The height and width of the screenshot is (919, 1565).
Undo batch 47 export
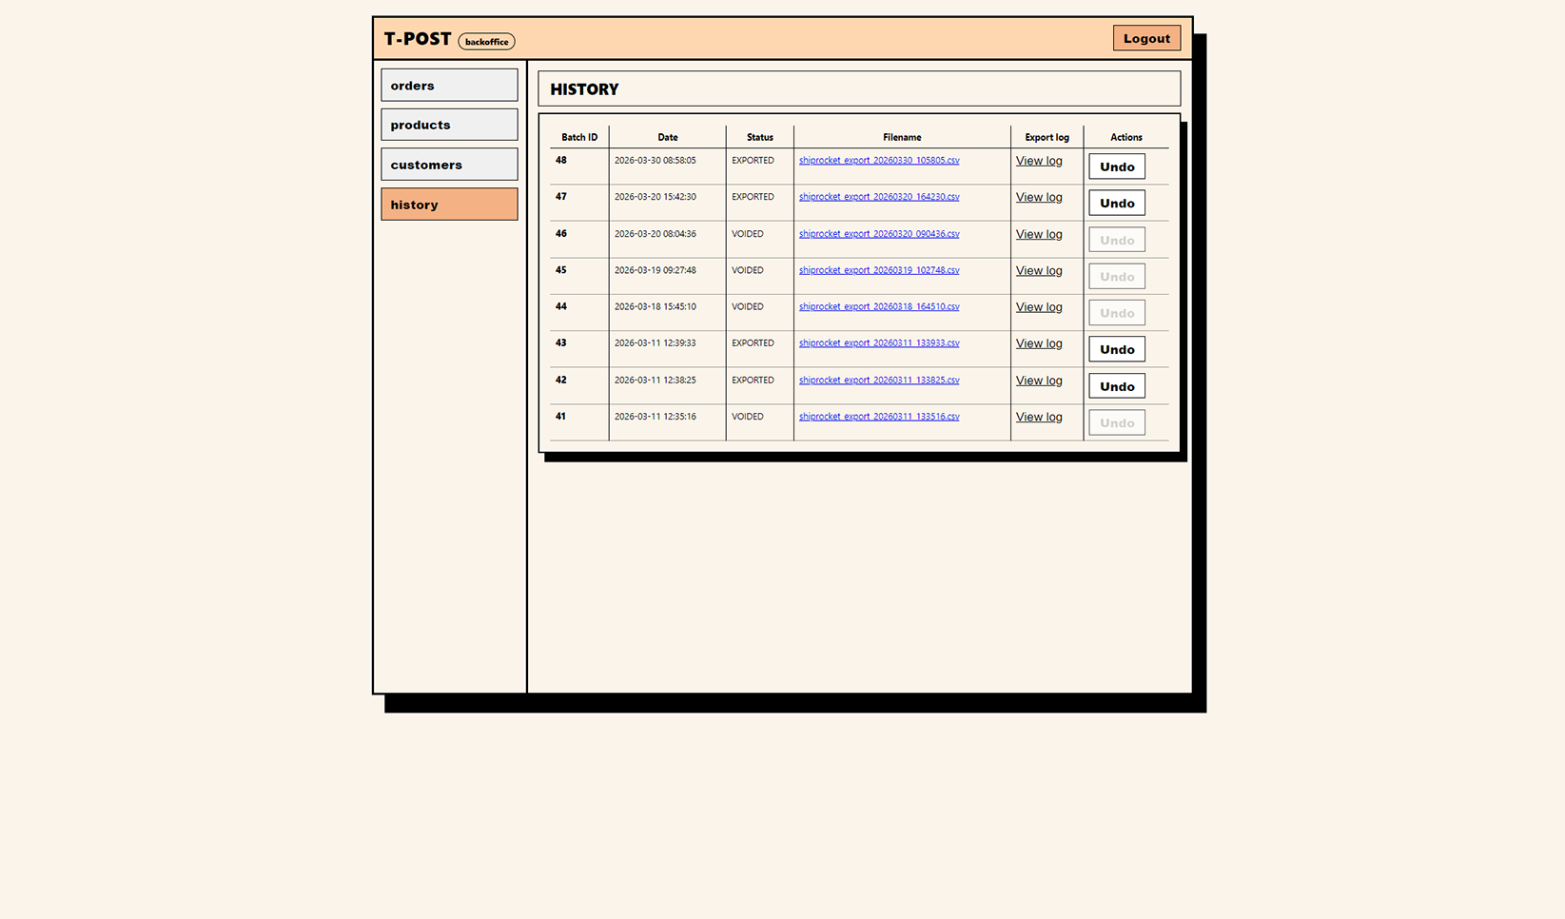coord(1116,202)
